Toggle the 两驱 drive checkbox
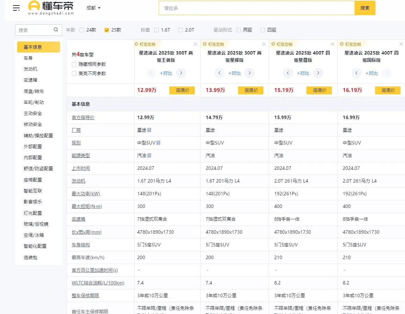The width and height of the screenshot is (405, 314). 239,30
